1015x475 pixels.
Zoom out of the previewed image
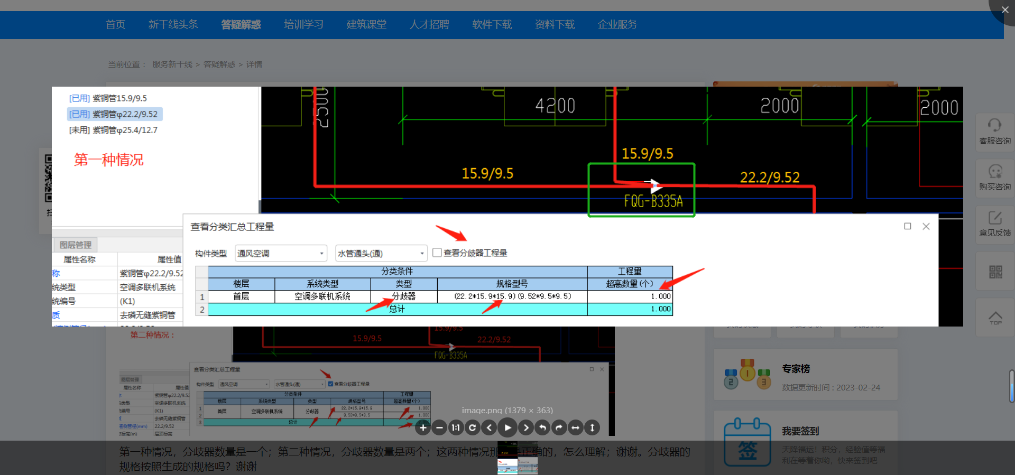point(439,427)
